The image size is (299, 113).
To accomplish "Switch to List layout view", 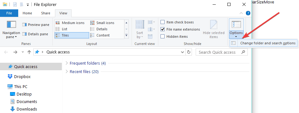I will coord(62,29).
